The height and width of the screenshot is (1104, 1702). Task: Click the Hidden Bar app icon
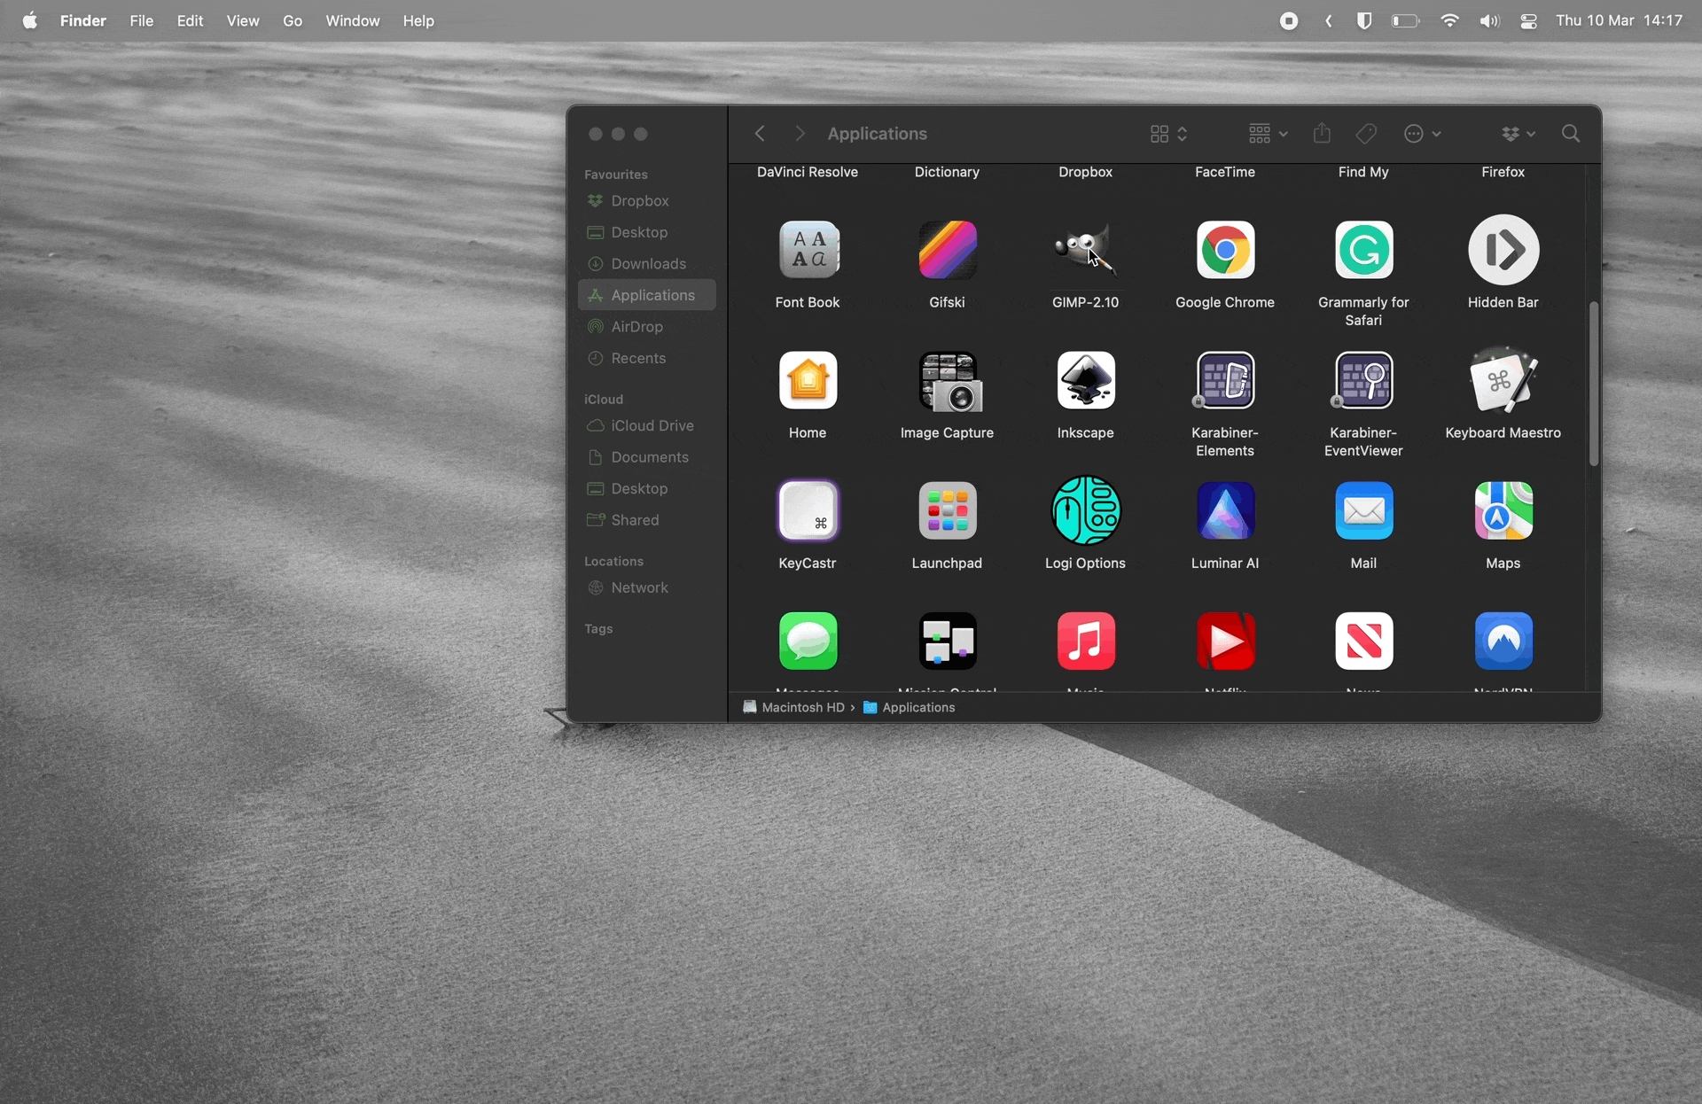click(1503, 250)
